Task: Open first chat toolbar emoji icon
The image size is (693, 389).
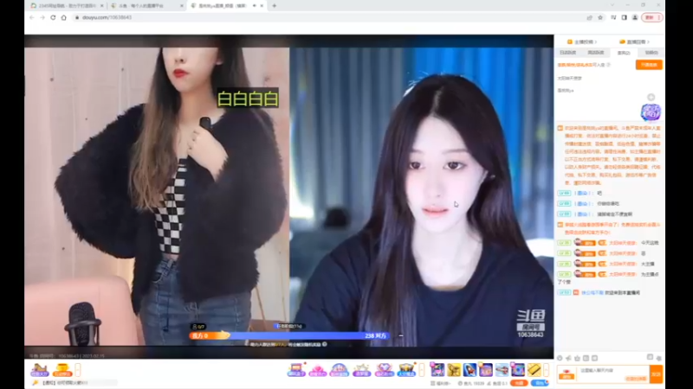Action: tap(560, 358)
